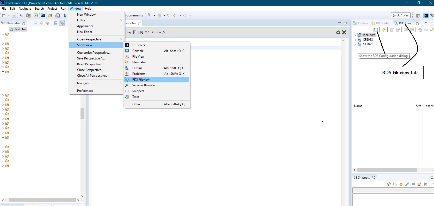Image resolution: width=434 pixels, height=206 pixels.
Task: Choose Reset Perspective... menu entry
Action: pyautogui.click(x=96, y=64)
